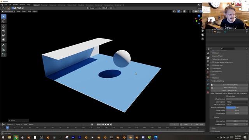Click the pan view hand icon
249x140 pixels.
tap(202, 30)
